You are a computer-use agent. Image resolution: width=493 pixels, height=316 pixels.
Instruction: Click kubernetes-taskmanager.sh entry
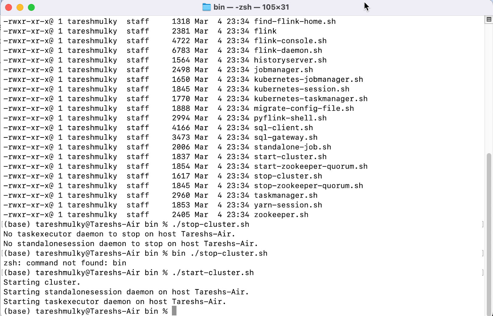tap(311, 99)
